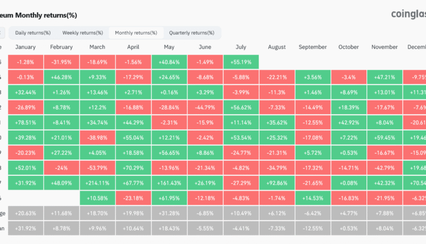Screen dimensions: 426x244
Task: Switch to the Daily returns(%) tab
Action: 33,33
